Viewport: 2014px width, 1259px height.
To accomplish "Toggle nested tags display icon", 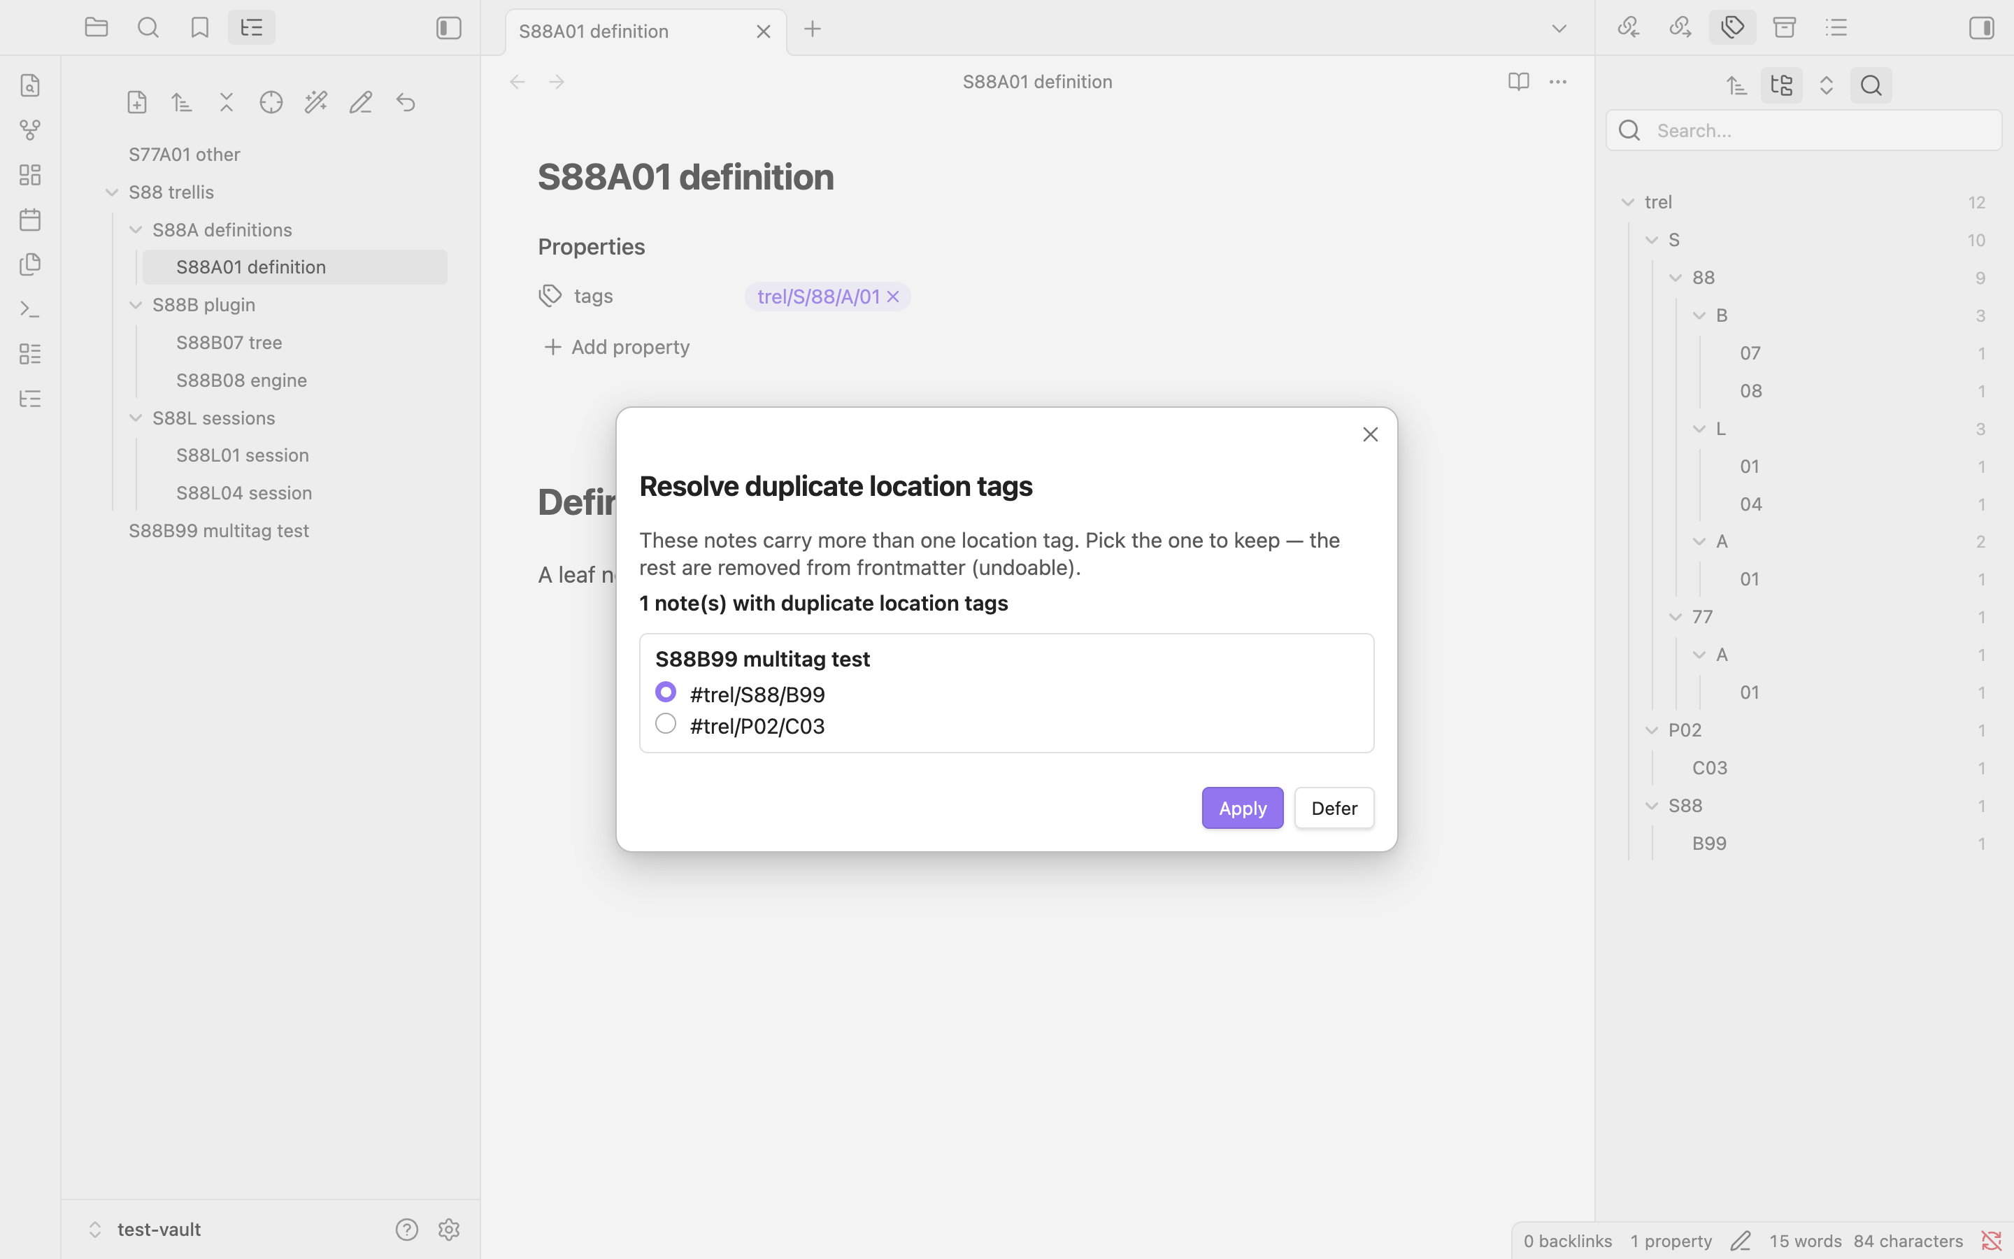I will [x=1782, y=86].
